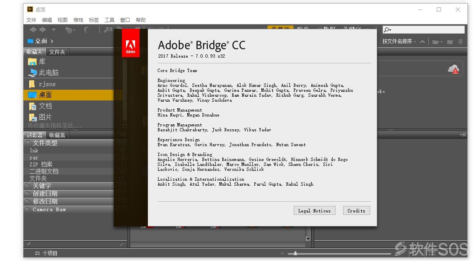Click the 库 folder icon
Screen dimensions: 476x261
point(32,62)
